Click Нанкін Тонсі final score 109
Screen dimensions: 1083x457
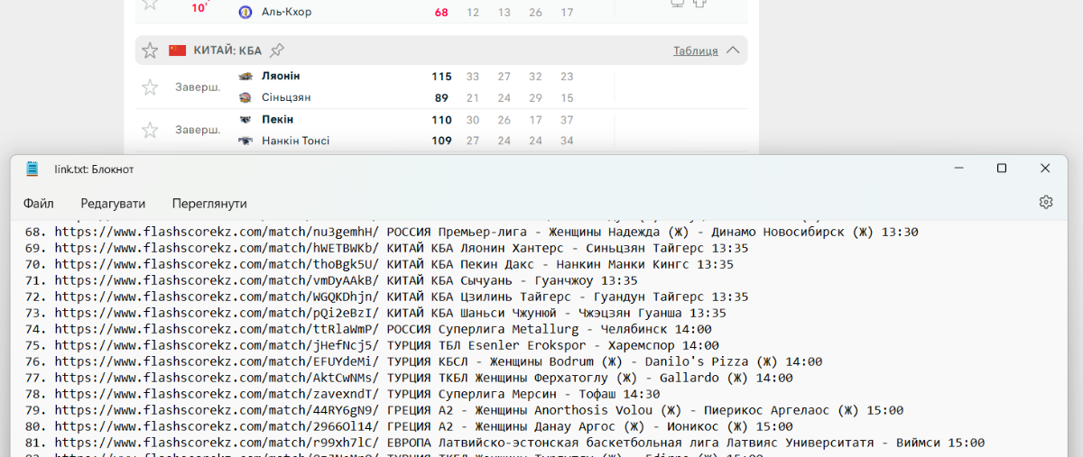click(x=440, y=141)
